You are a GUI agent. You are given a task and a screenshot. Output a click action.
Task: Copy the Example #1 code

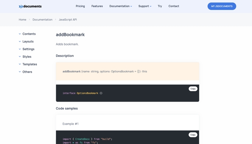pos(193,135)
